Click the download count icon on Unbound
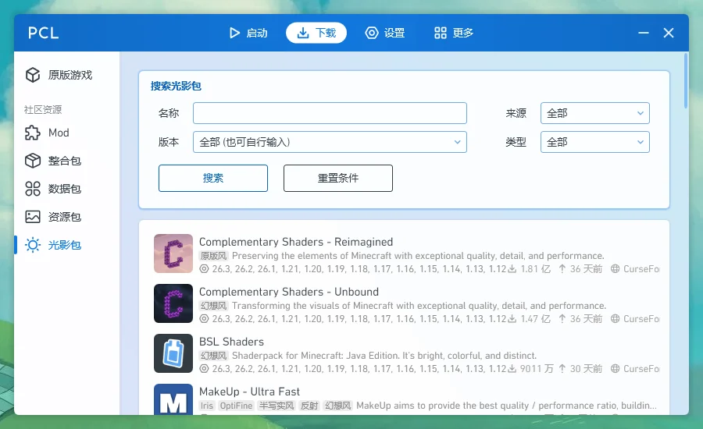The width and height of the screenshot is (703, 429). coord(512,319)
